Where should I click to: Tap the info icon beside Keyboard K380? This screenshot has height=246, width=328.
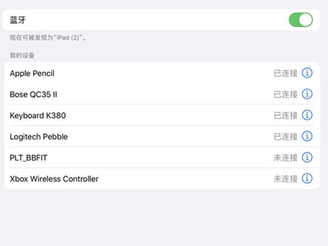coord(307,115)
